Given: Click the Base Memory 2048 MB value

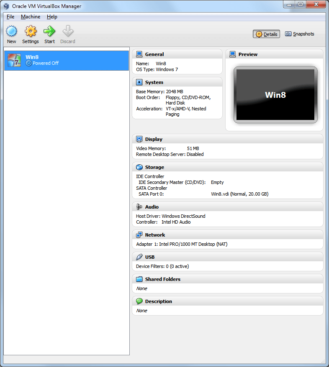Looking at the screenshot, I should coord(175,92).
